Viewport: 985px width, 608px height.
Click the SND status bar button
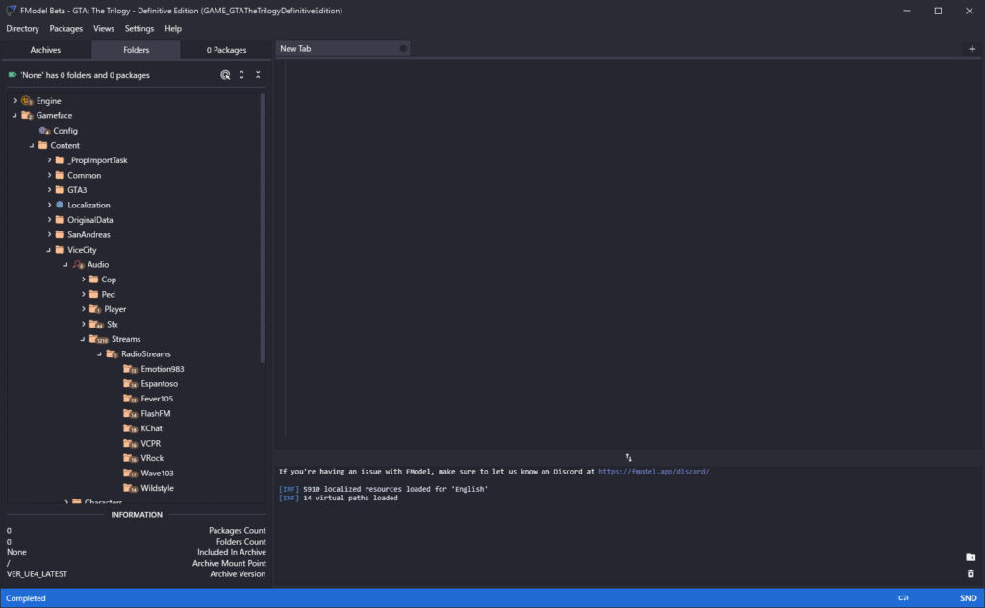pyautogui.click(x=968, y=598)
